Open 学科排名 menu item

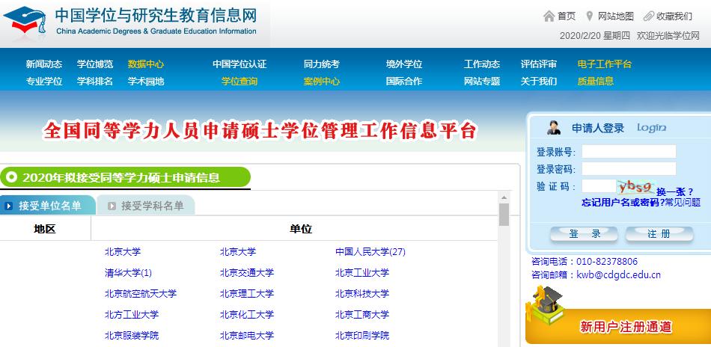[95, 82]
